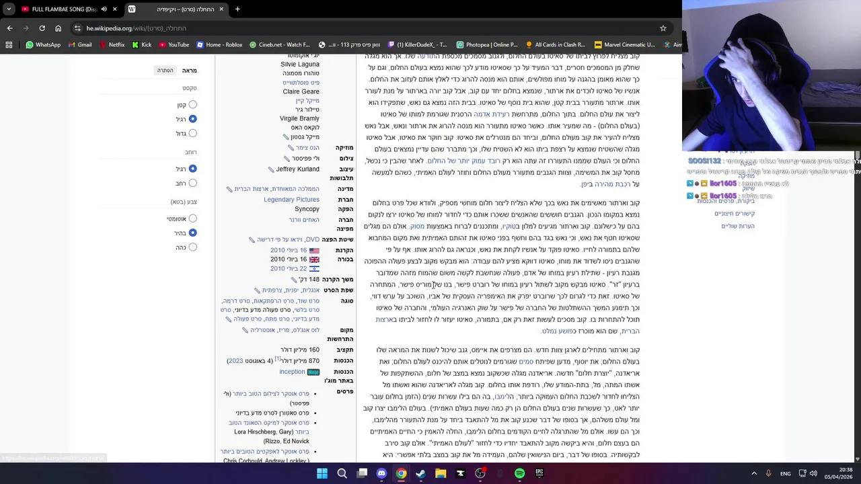Open the Photopea bookmark
Image resolution: width=861 pixels, height=484 pixels.
pyautogui.click(x=486, y=45)
